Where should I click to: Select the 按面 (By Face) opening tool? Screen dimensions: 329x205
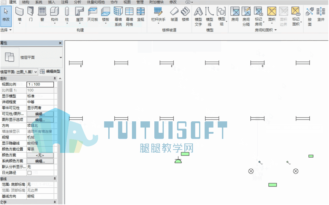(x=310, y=16)
